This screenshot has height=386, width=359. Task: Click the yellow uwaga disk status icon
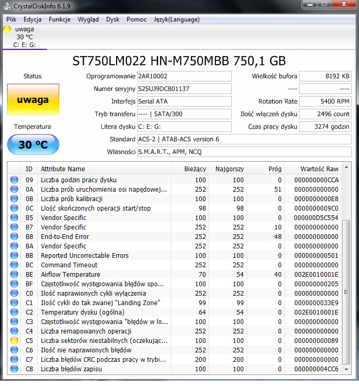[x=7, y=29]
